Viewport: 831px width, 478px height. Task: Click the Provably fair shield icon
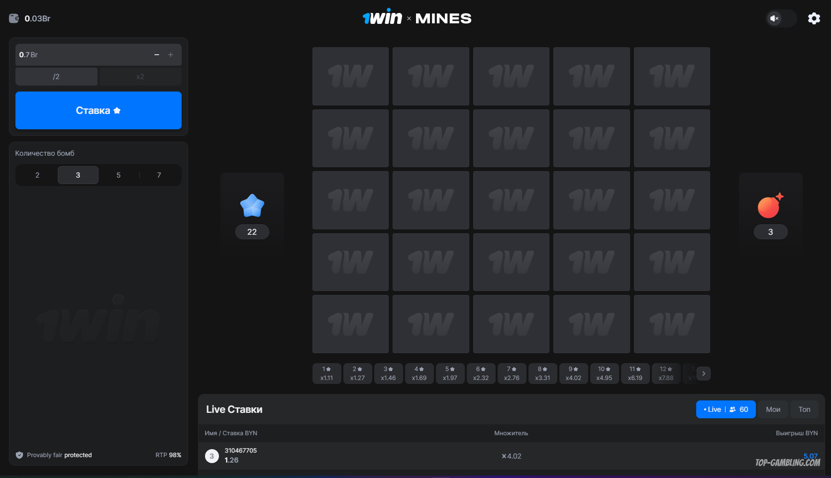tap(19, 455)
